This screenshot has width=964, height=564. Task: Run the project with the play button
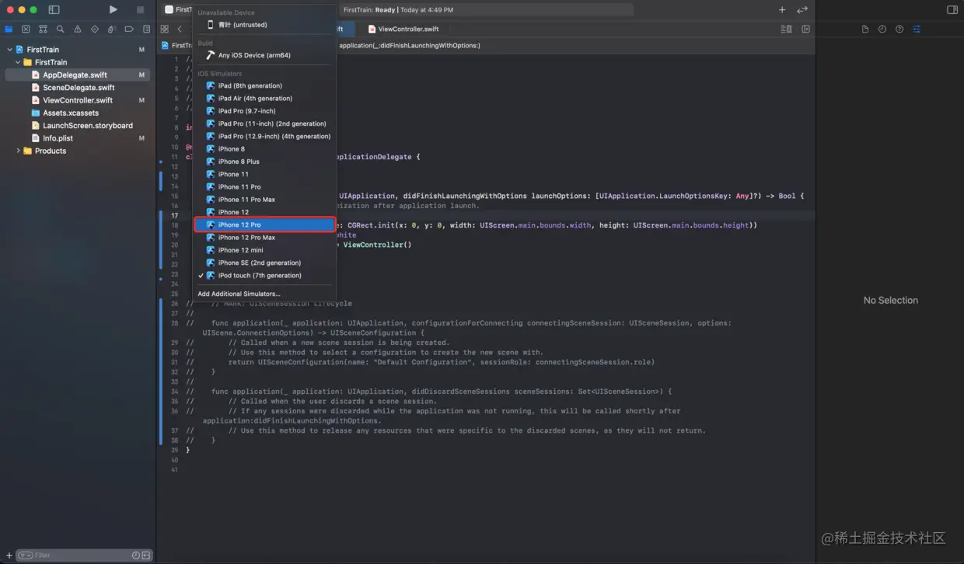click(114, 9)
